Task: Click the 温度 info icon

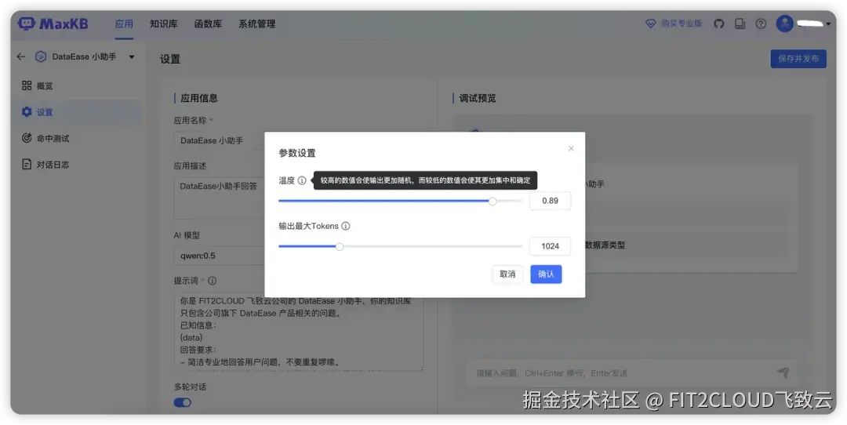Action: pos(302,180)
